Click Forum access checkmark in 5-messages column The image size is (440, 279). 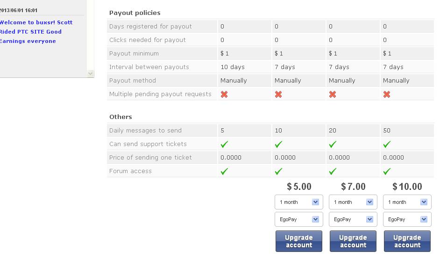(224, 171)
